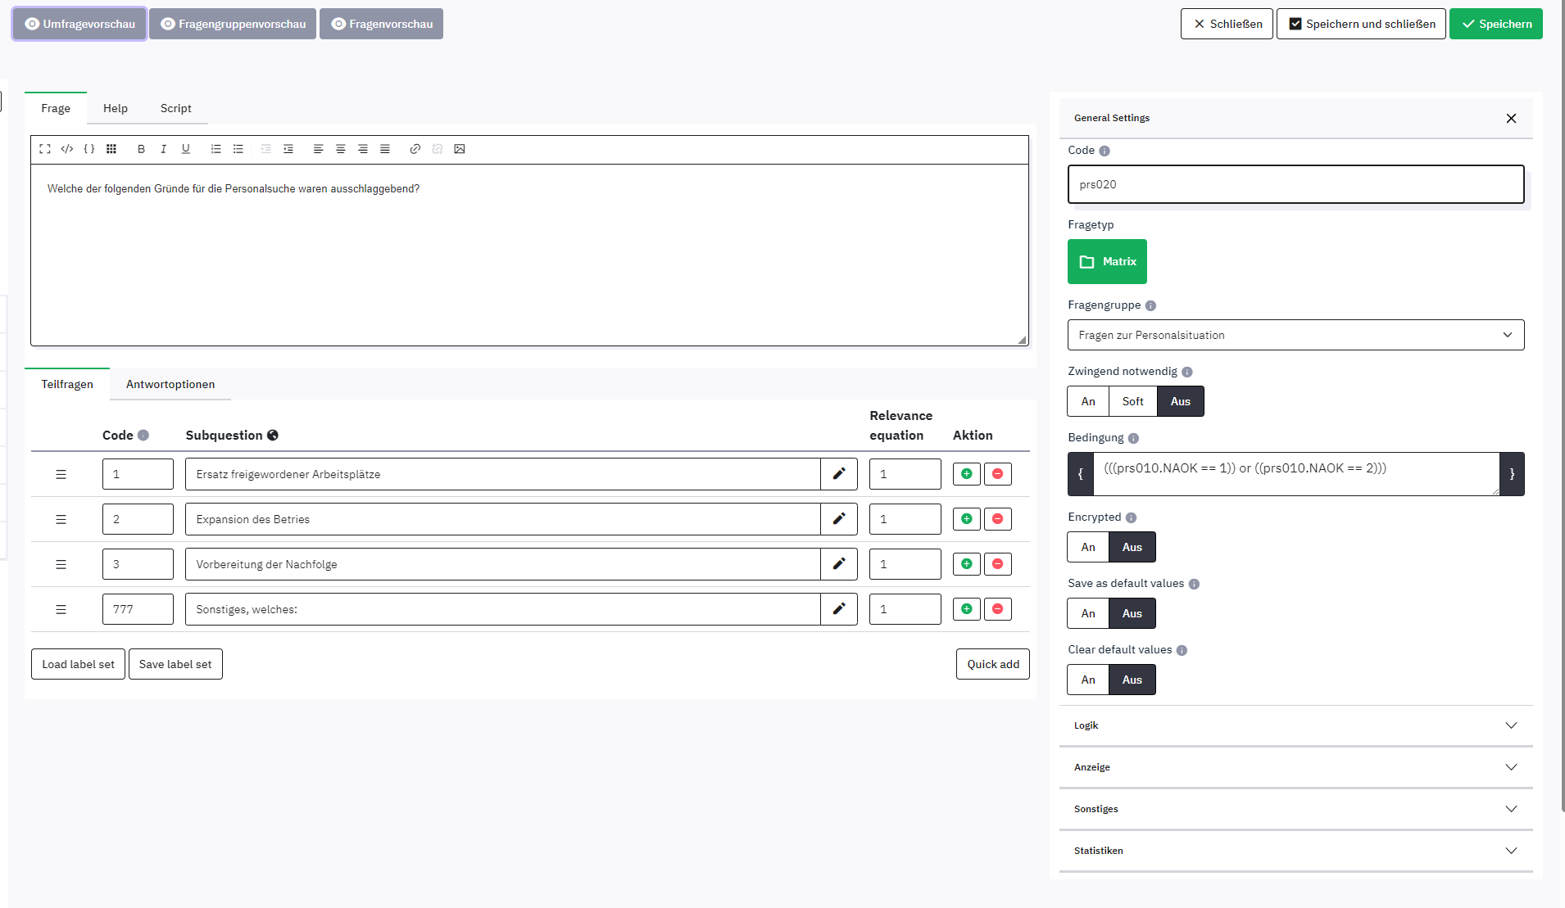Turn Encrypted to An
Image resolution: width=1565 pixels, height=908 pixels.
(x=1088, y=547)
